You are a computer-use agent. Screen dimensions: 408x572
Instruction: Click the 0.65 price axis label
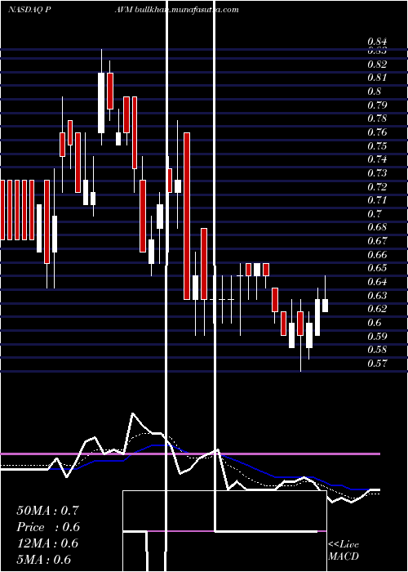coord(377,268)
